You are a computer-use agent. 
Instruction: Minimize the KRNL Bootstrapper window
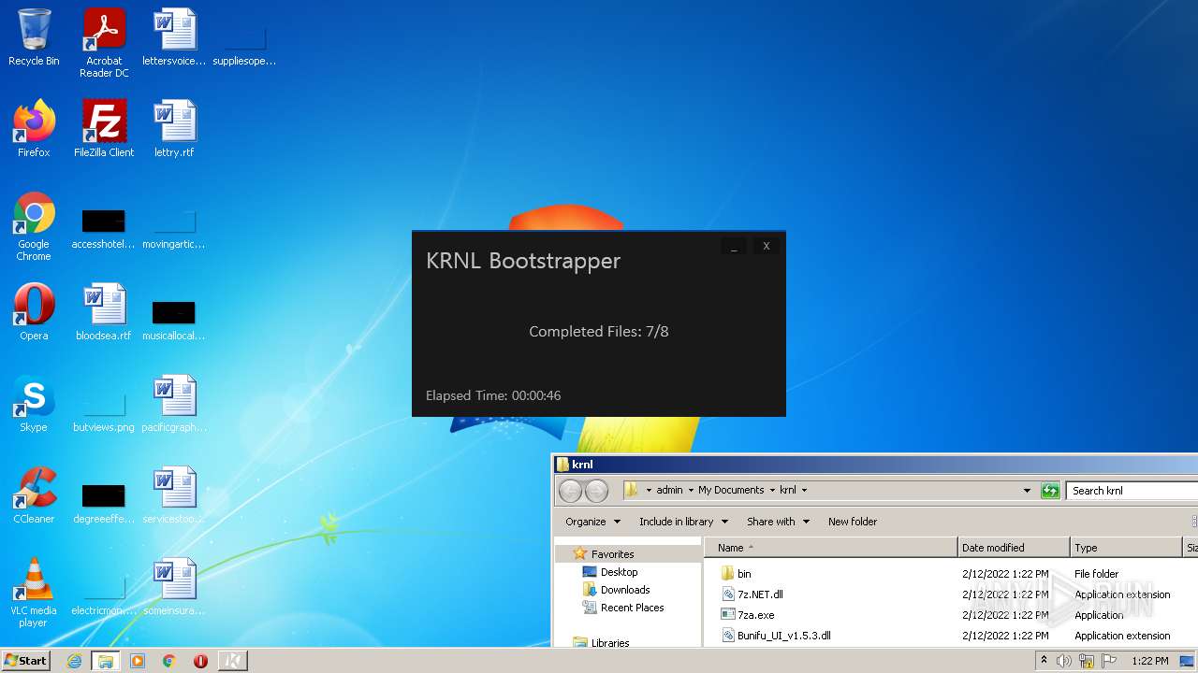click(x=734, y=246)
